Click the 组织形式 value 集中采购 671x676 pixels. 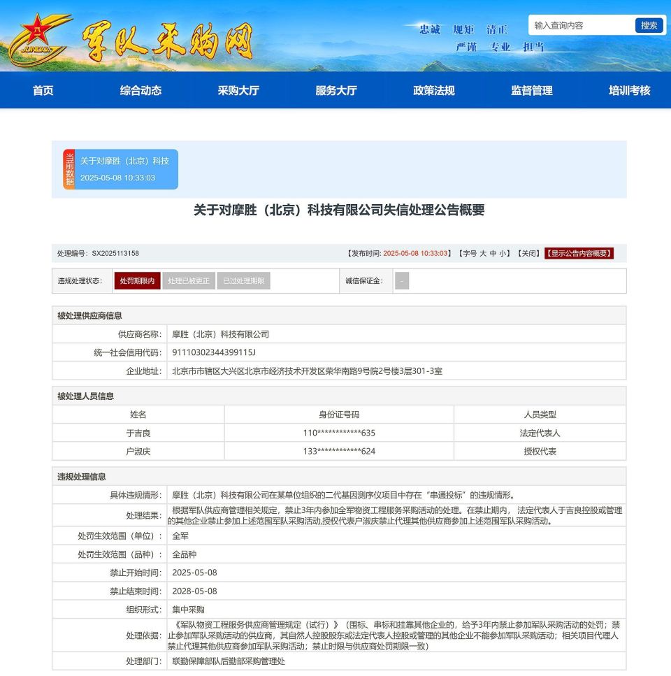pos(188,610)
